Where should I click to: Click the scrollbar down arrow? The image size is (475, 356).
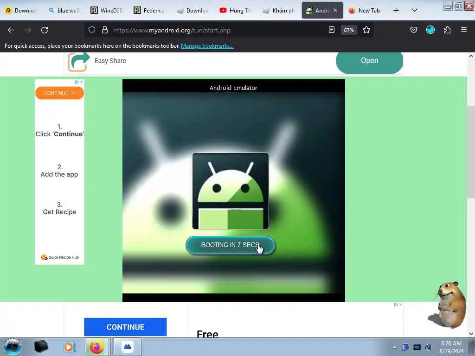tap(471, 334)
